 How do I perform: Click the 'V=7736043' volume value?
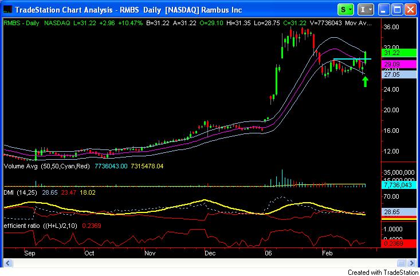(325, 23)
